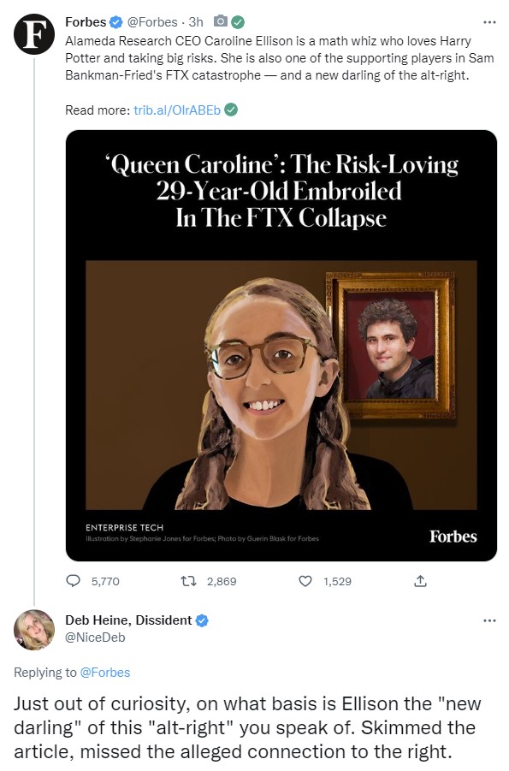The width and height of the screenshot is (509, 771).
Task: Click the reply icon showing 5,770
Action: (74, 581)
